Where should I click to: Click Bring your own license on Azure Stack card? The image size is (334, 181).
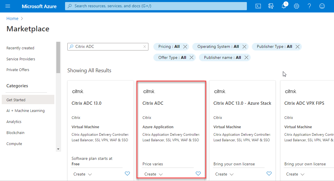[x=234, y=164]
